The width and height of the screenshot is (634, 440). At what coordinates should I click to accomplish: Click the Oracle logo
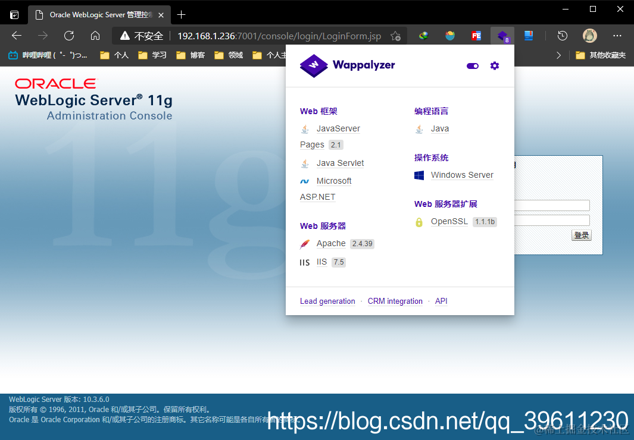(56, 84)
